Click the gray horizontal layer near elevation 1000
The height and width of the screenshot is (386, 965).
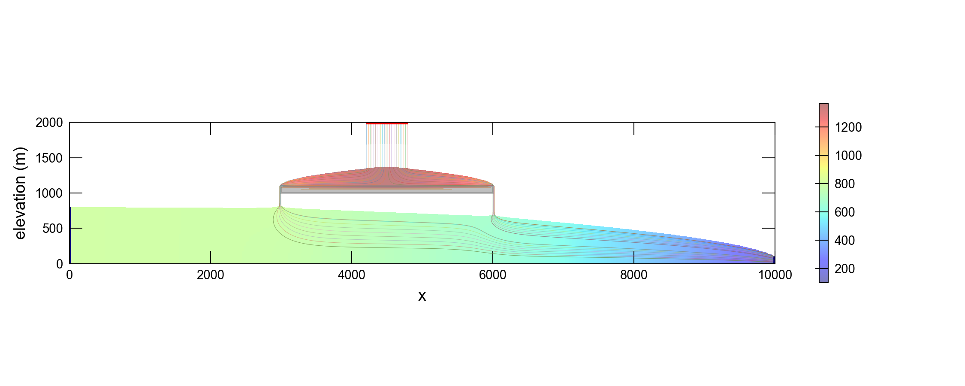(x=387, y=190)
